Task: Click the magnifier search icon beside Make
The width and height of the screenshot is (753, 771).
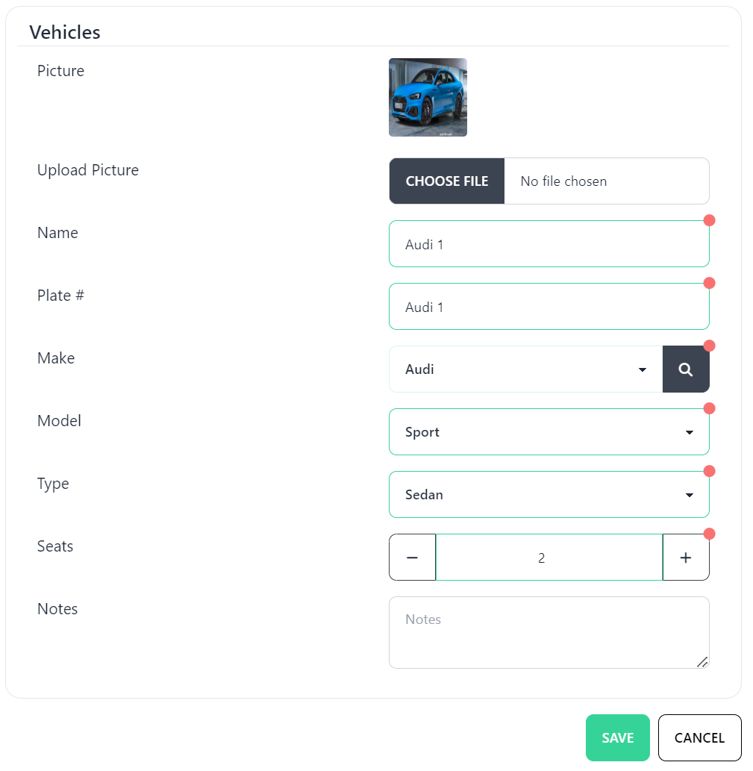Action: point(686,369)
